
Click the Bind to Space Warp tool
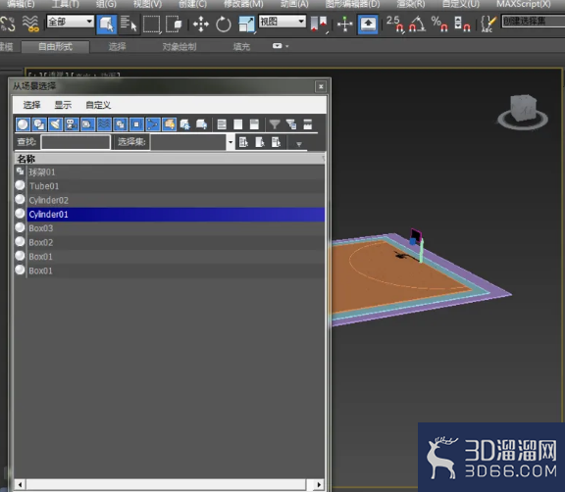tap(30, 24)
